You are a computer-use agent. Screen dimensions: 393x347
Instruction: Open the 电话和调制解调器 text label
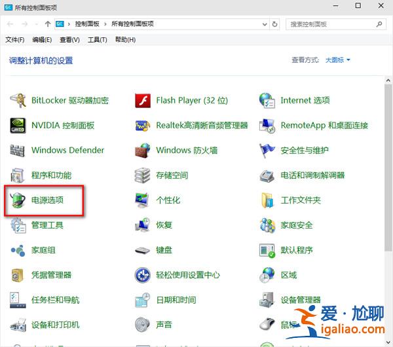point(312,175)
